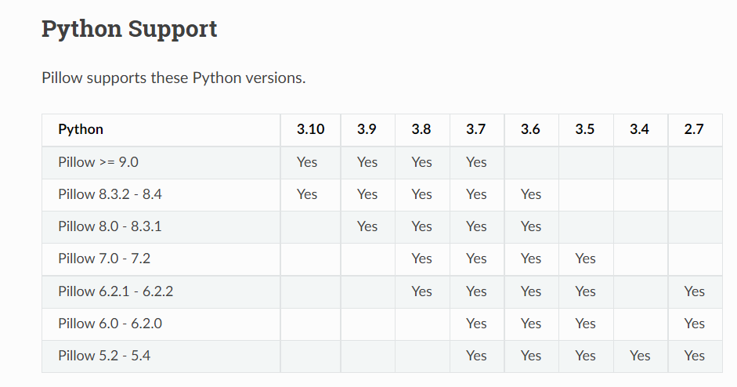Select the "Pillow 6.0 - 6.2.0" row label
The image size is (737, 387).
point(110,324)
